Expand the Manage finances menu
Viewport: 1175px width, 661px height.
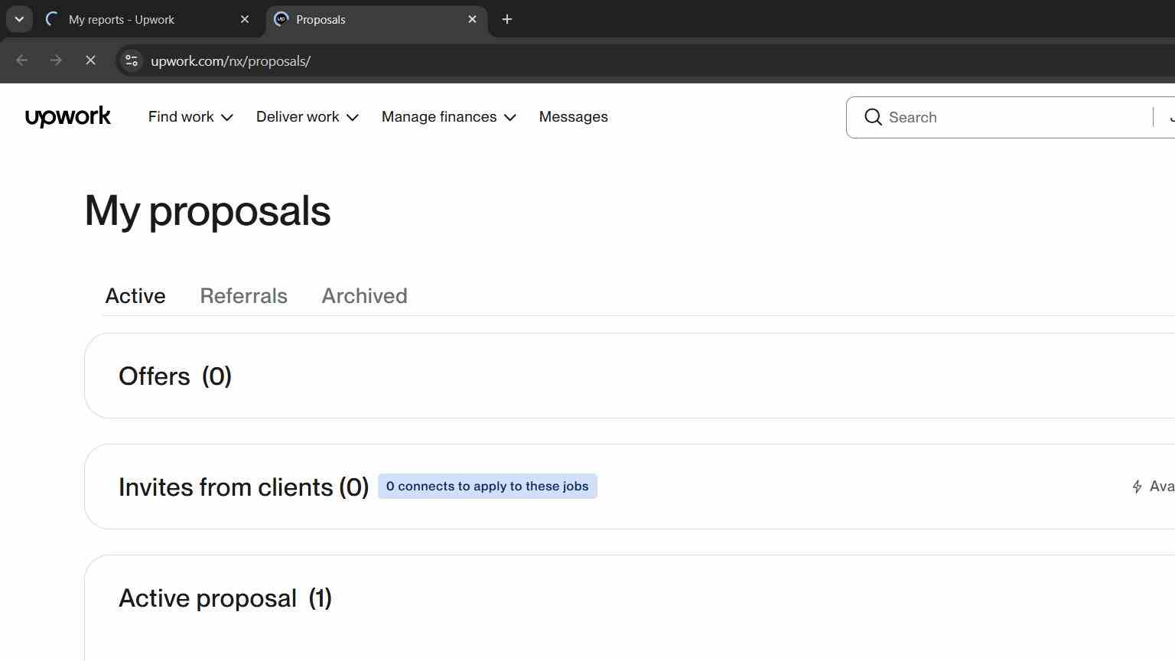[x=449, y=117]
